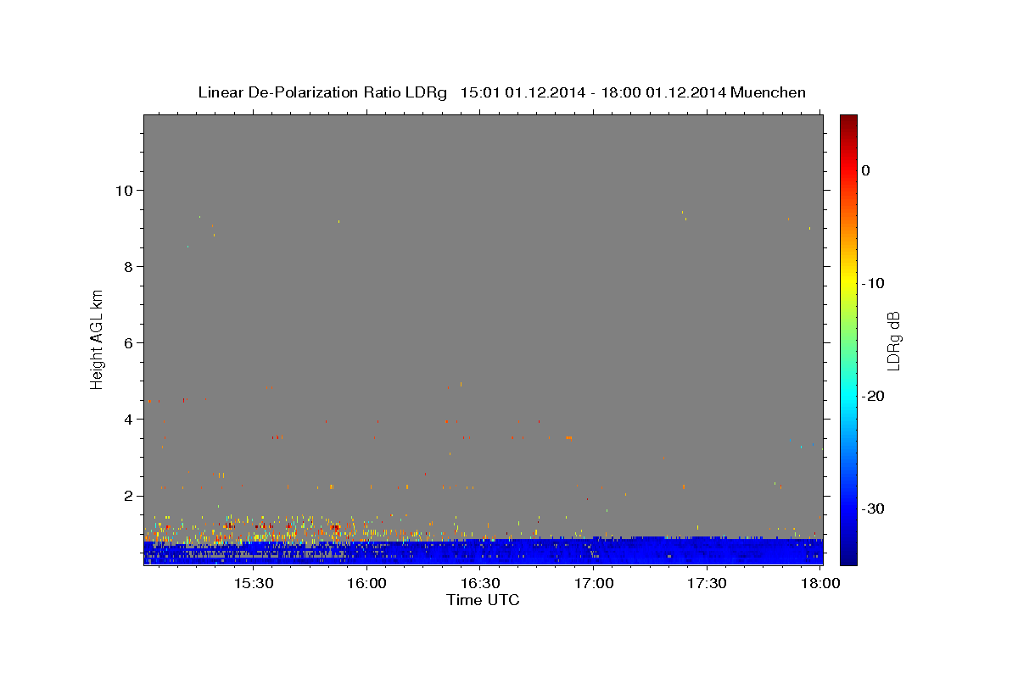Click the height tick label 10

(126, 190)
